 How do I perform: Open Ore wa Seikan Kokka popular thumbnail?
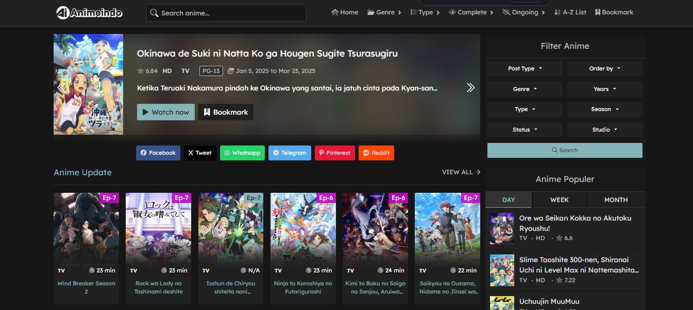[x=502, y=228]
